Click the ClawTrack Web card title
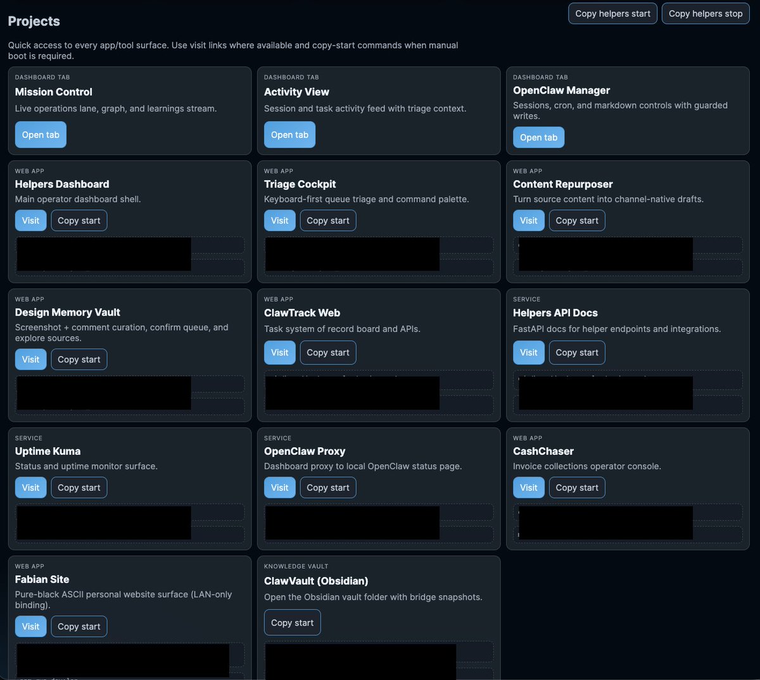The height and width of the screenshot is (680, 760). pyautogui.click(x=302, y=312)
